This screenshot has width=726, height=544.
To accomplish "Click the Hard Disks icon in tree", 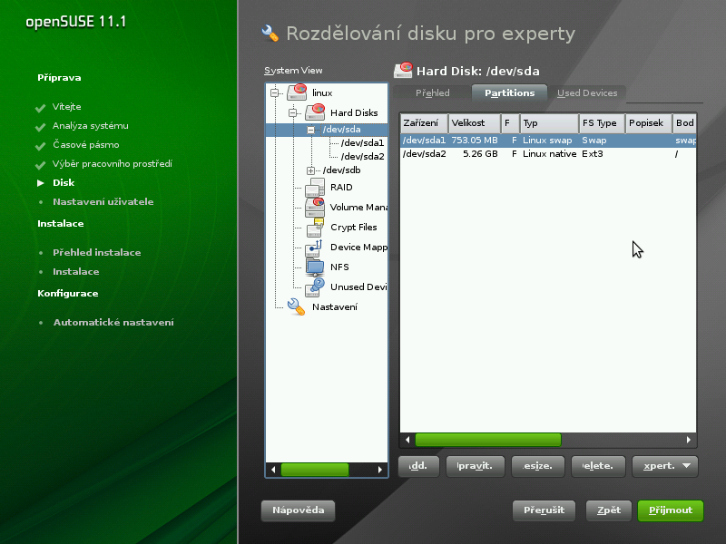I will pos(315,112).
